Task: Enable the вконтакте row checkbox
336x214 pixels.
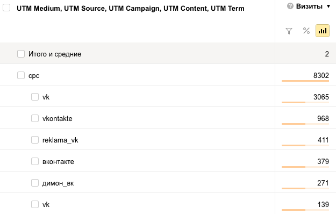Action: pyautogui.click(x=35, y=161)
